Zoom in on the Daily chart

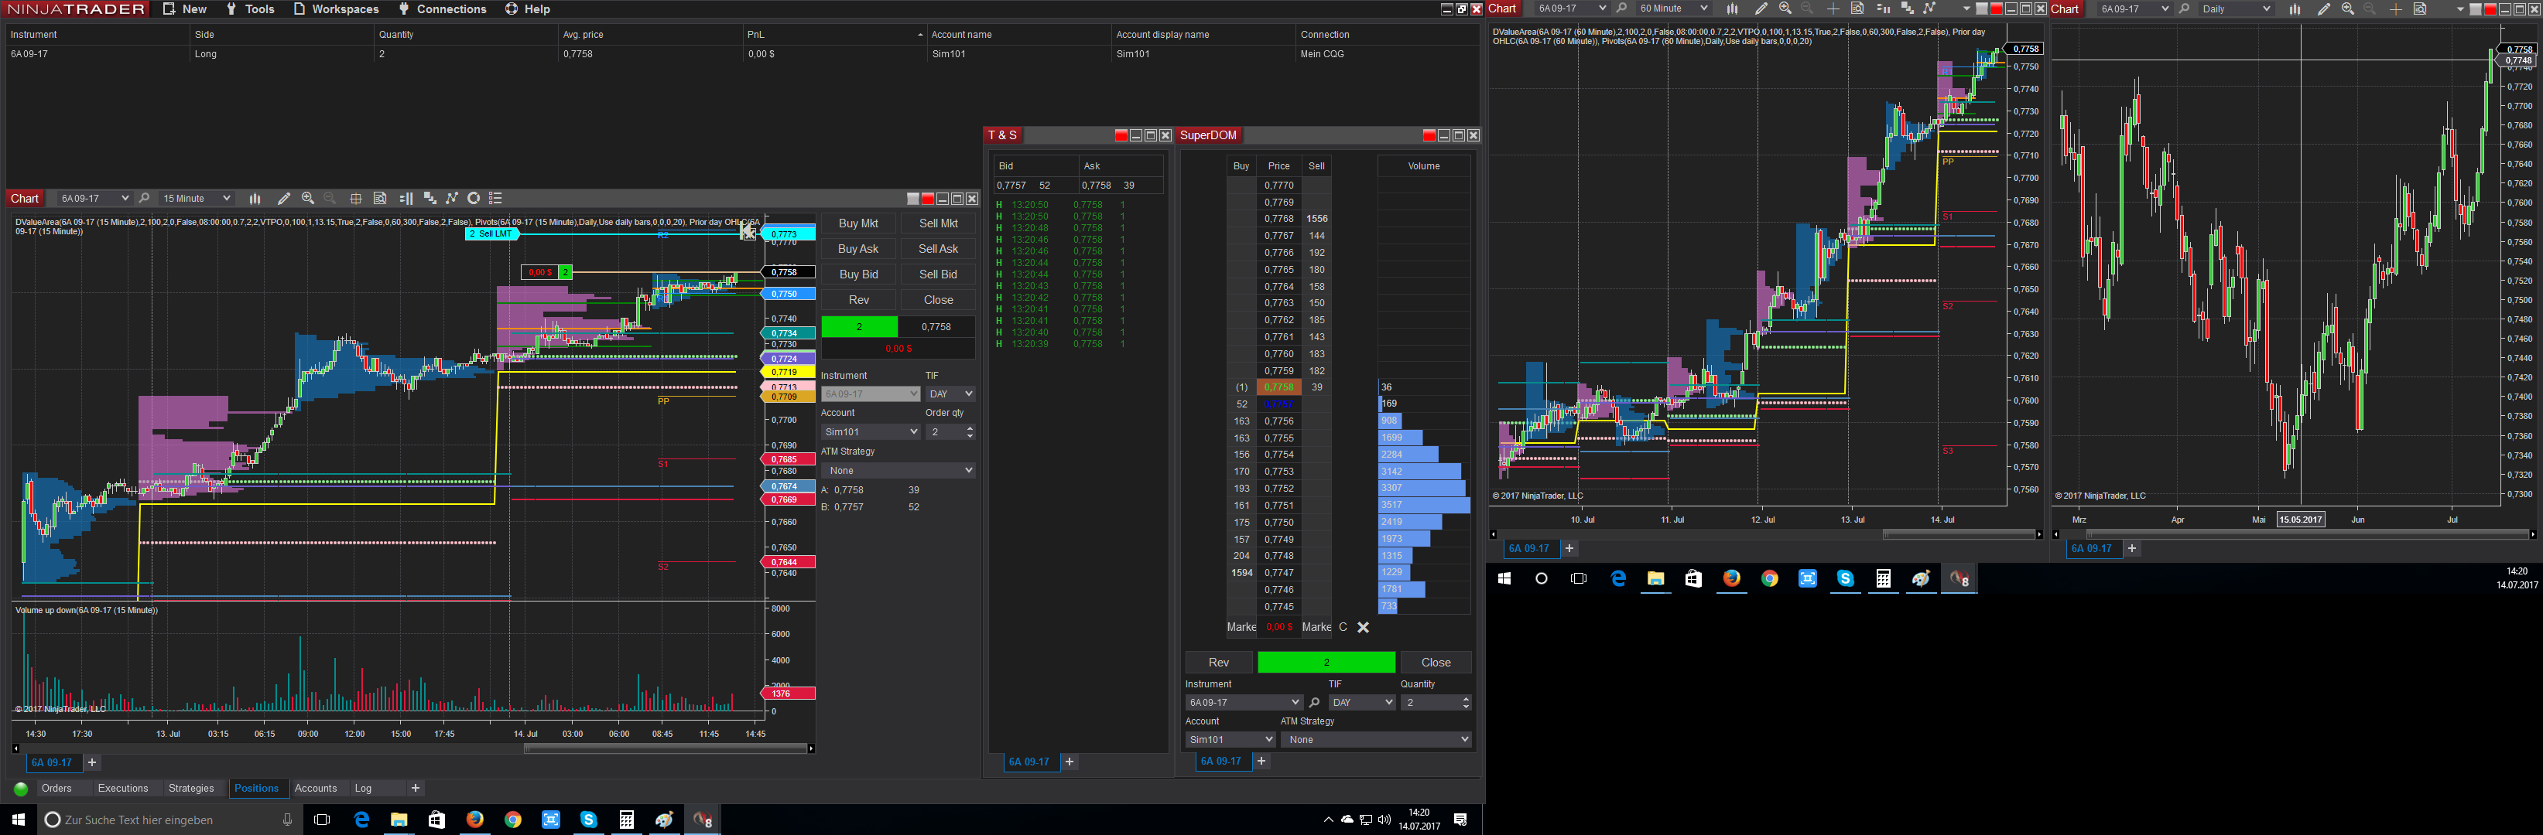(2347, 9)
